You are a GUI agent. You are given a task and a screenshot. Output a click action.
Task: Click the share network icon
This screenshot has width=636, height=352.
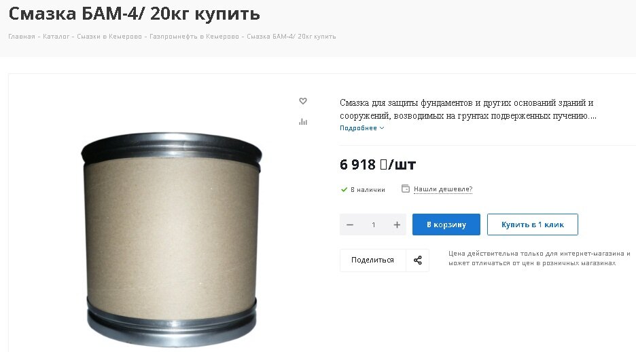click(417, 260)
